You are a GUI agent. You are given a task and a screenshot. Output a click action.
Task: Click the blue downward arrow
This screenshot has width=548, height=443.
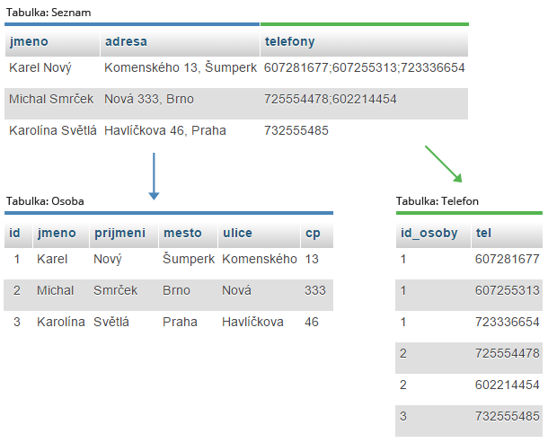154,176
